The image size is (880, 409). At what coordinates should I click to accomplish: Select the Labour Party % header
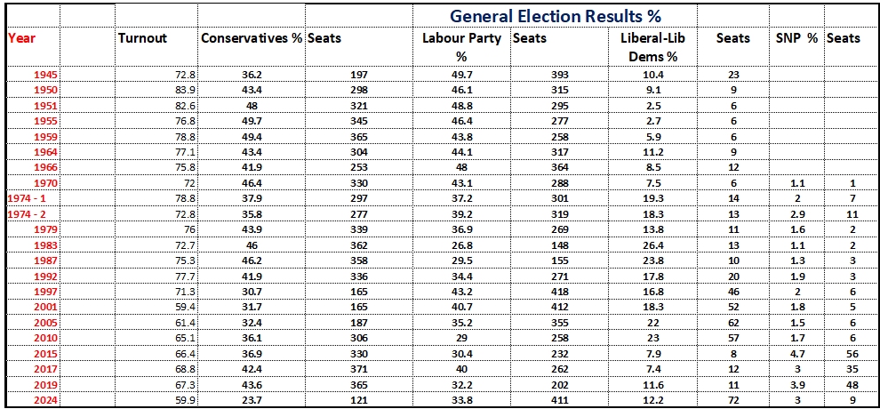pyautogui.click(x=462, y=47)
